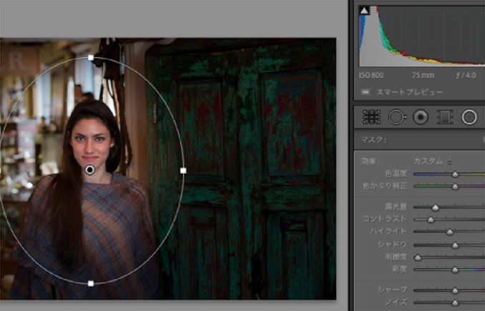This screenshot has width=485, height=311.
Task: Open the 効果 カスタム preset dropdown
Action: (x=433, y=161)
